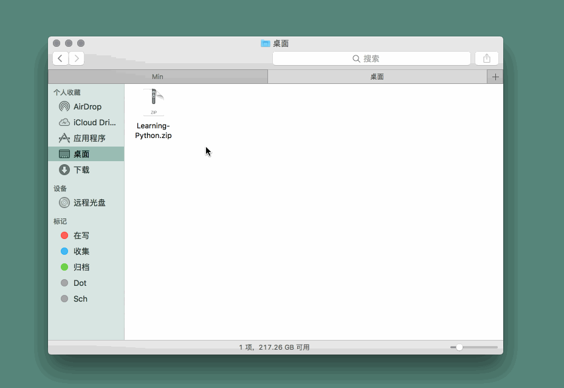Click the blue tag dot 收集

(64, 251)
